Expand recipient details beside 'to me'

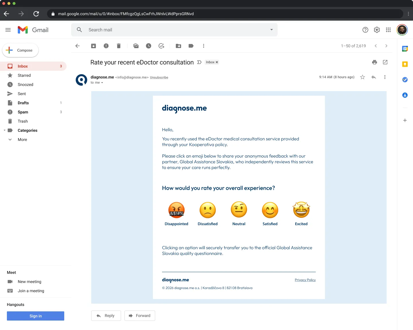[102, 83]
